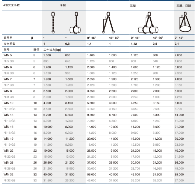
Task: Click the WIN 32 row label
Action: point(8,175)
